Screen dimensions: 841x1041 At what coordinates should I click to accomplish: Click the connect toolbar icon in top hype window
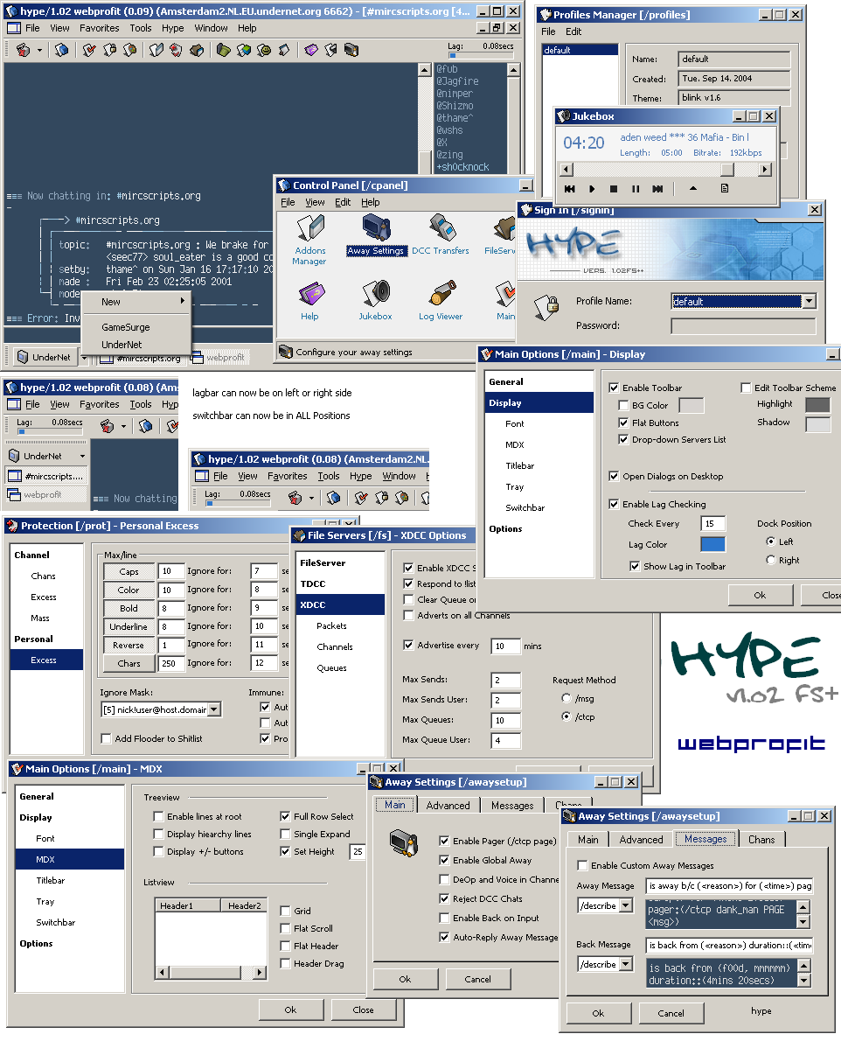coord(24,50)
